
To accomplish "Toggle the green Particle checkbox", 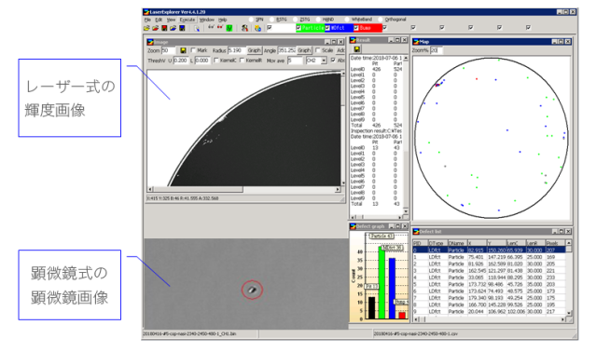I will pos(298,28).
